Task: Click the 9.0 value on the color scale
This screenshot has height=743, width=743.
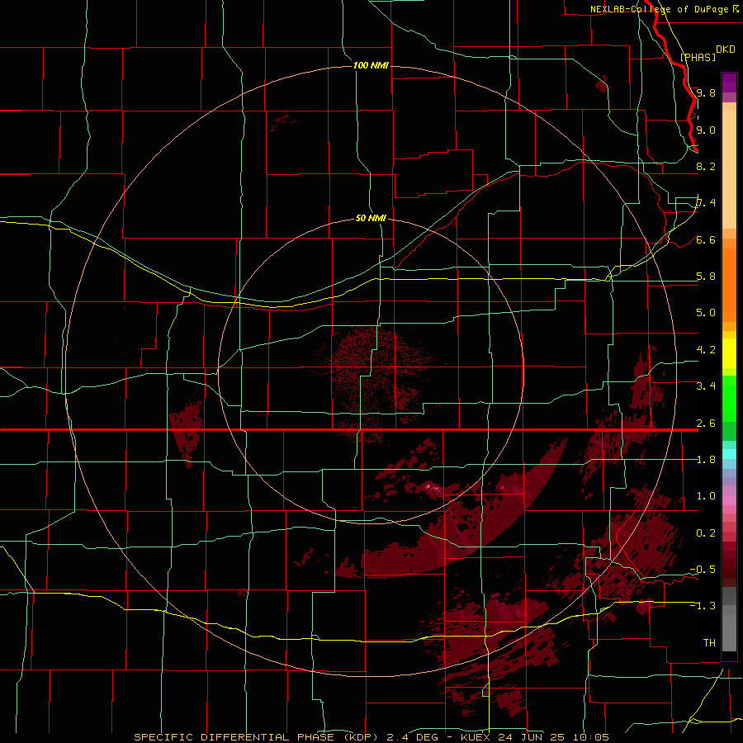Action: (706, 130)
